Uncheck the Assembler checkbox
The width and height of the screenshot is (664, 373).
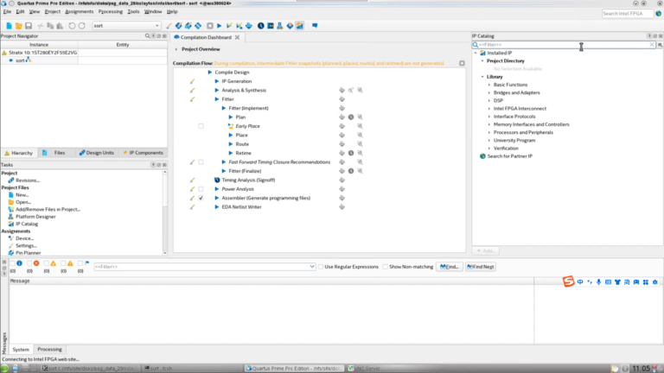coord(201,198)
